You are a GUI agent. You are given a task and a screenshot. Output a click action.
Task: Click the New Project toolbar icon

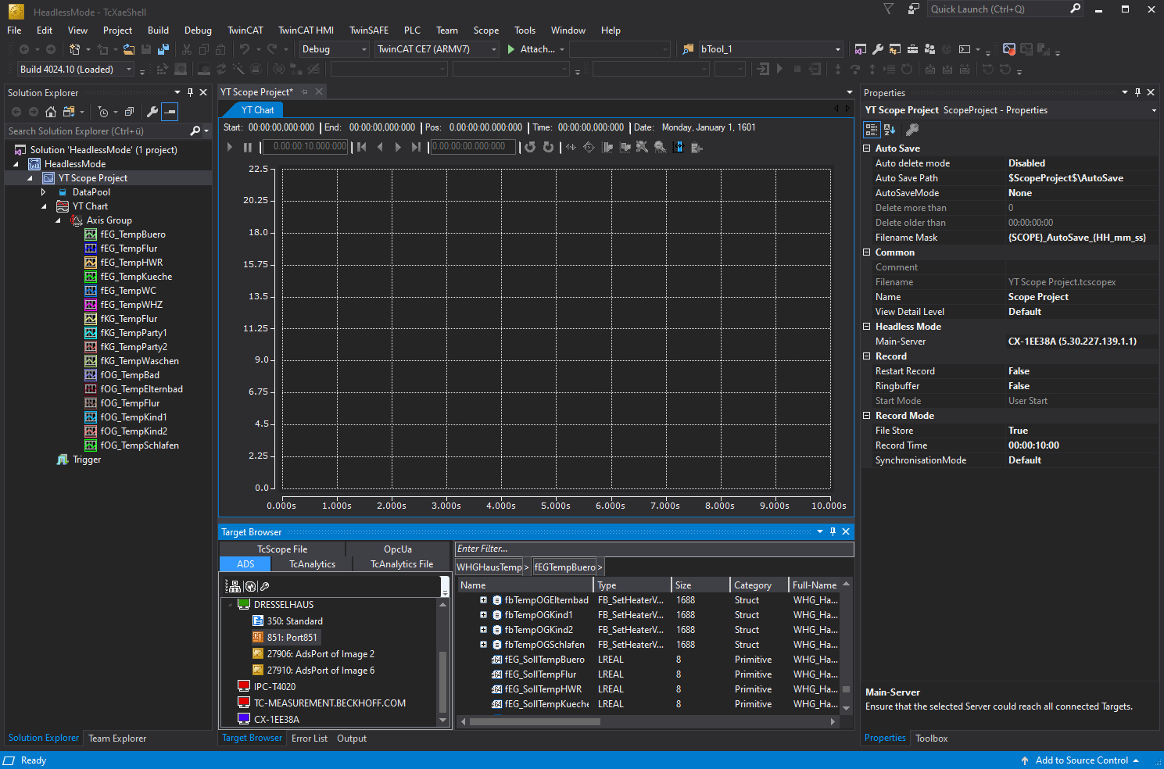tap(74, 49)
